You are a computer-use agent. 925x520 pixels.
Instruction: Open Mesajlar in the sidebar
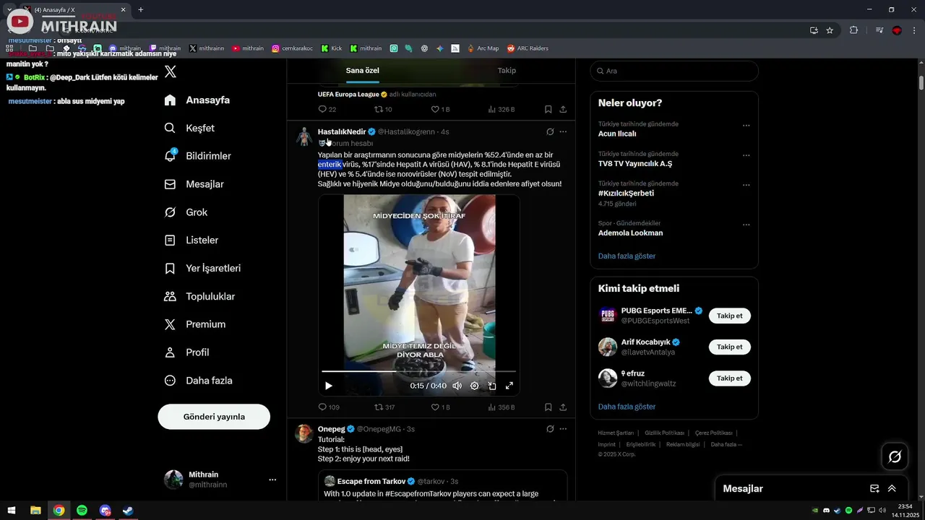point(194,184)
